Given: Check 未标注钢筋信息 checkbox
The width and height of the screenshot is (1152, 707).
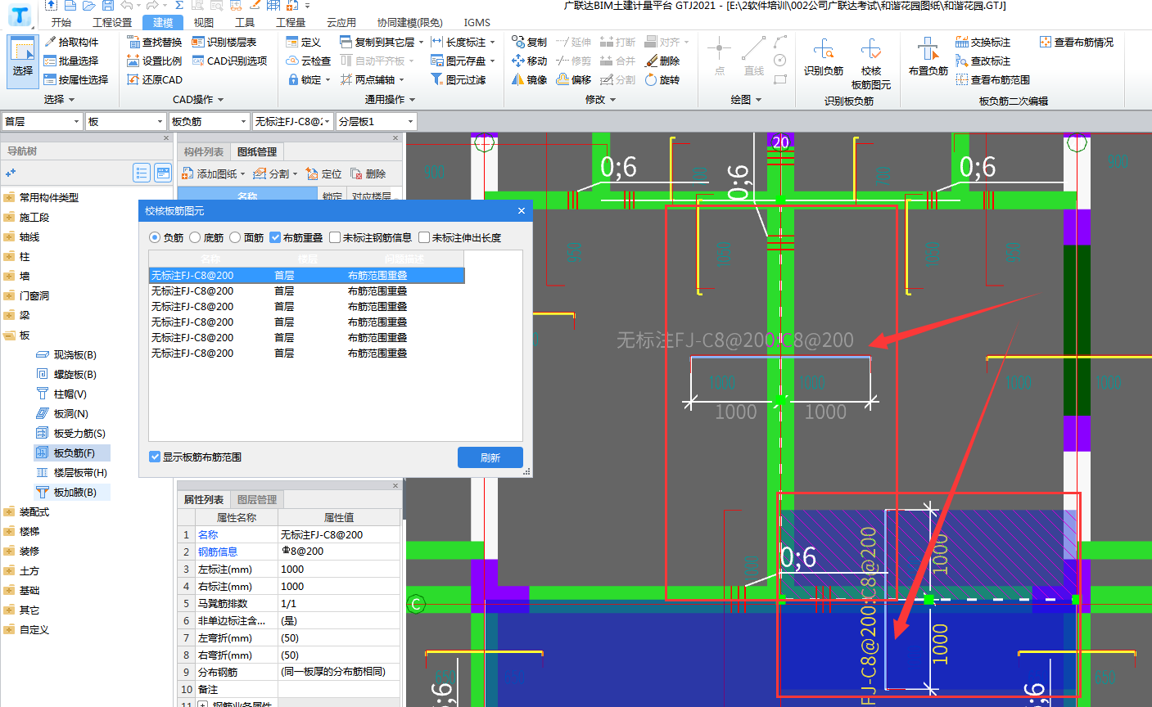Looking at the screenshot, I should (x=335, y=237).
